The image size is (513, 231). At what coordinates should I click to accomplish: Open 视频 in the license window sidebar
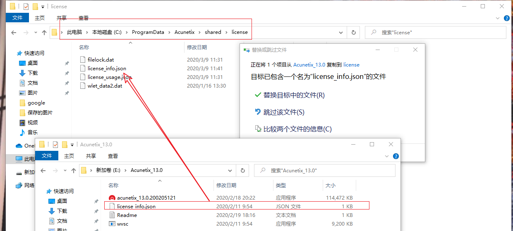(x=33, y=123)
